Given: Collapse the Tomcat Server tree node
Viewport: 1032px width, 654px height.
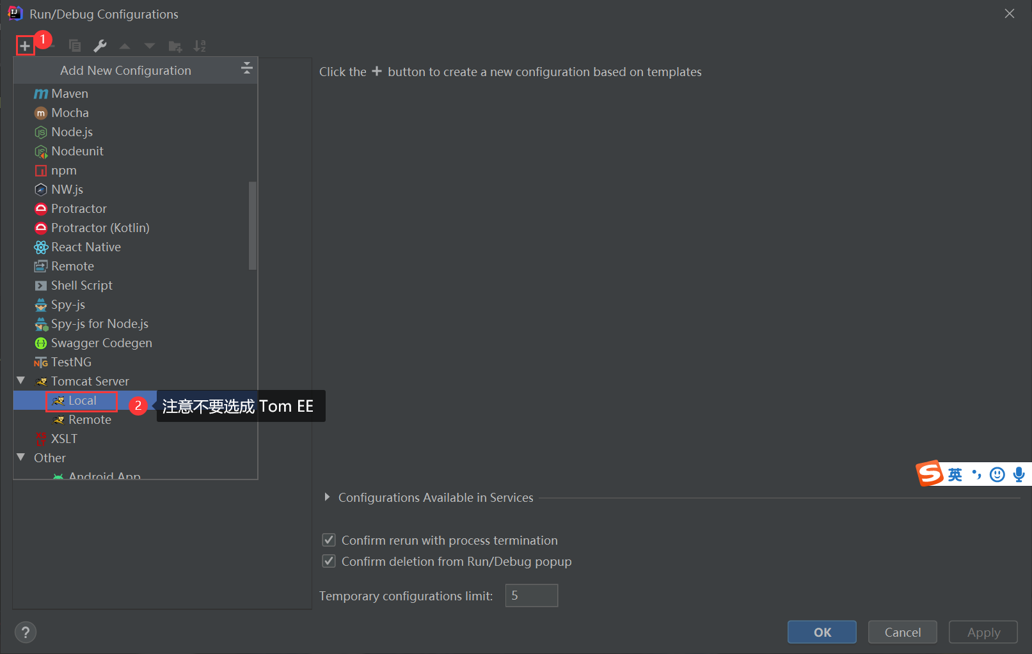Looking at the screenshot, I should 21,380.
